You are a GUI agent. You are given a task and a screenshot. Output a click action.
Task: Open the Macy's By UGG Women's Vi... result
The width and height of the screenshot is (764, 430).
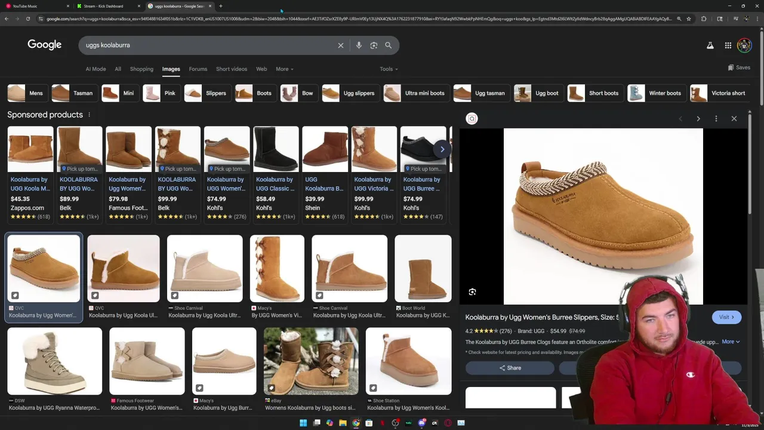coord(277,277)
